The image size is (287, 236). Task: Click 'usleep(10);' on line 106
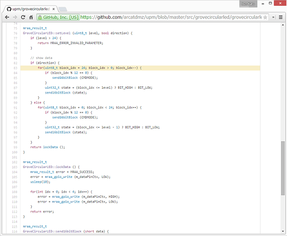40,182
